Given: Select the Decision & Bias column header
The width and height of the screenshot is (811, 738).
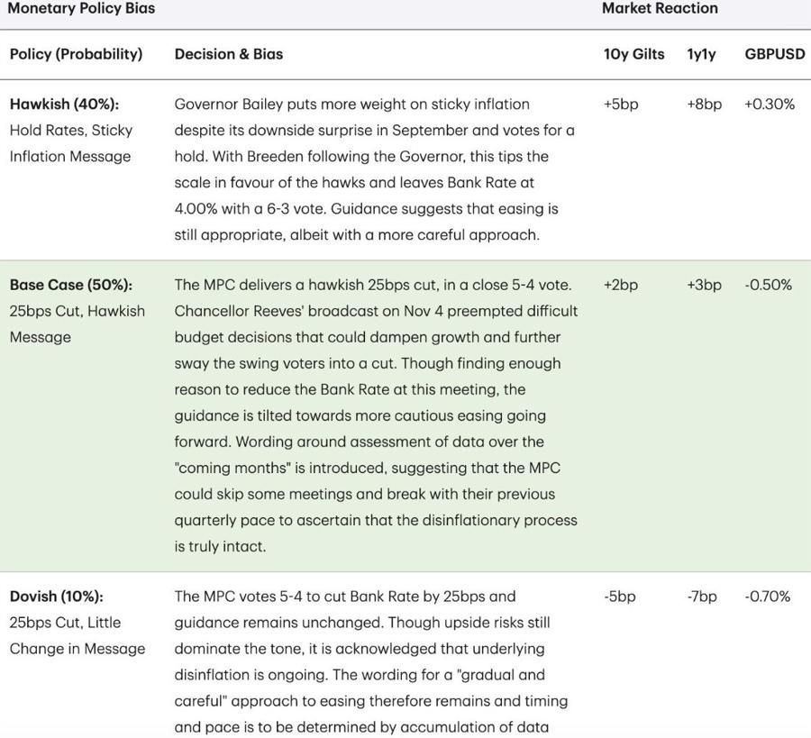Looking at the screenshot, I should 226,52.
